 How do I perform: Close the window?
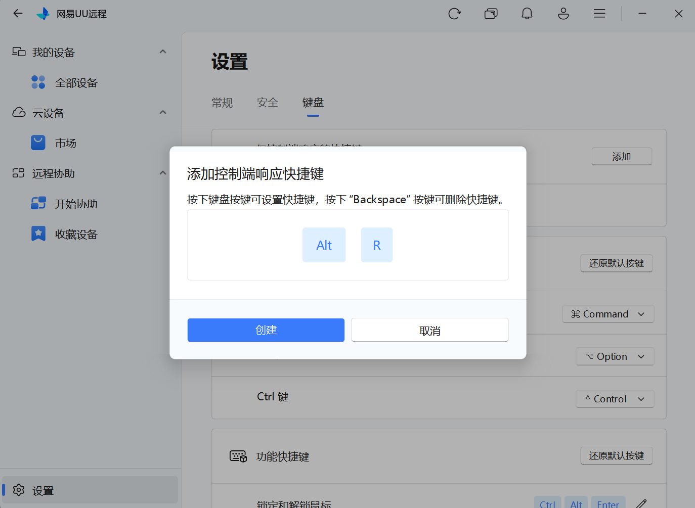(x=679, y=14)
